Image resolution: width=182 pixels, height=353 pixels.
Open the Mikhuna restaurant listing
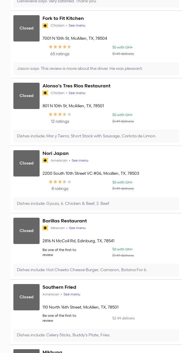(x=52, y=351)
